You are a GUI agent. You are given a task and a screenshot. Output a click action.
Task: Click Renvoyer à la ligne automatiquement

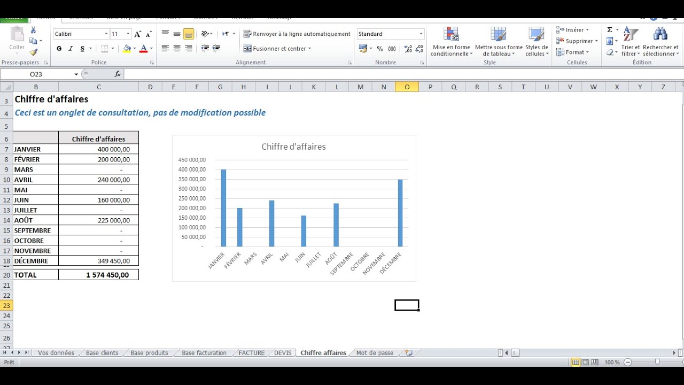(x=297, y=34)
